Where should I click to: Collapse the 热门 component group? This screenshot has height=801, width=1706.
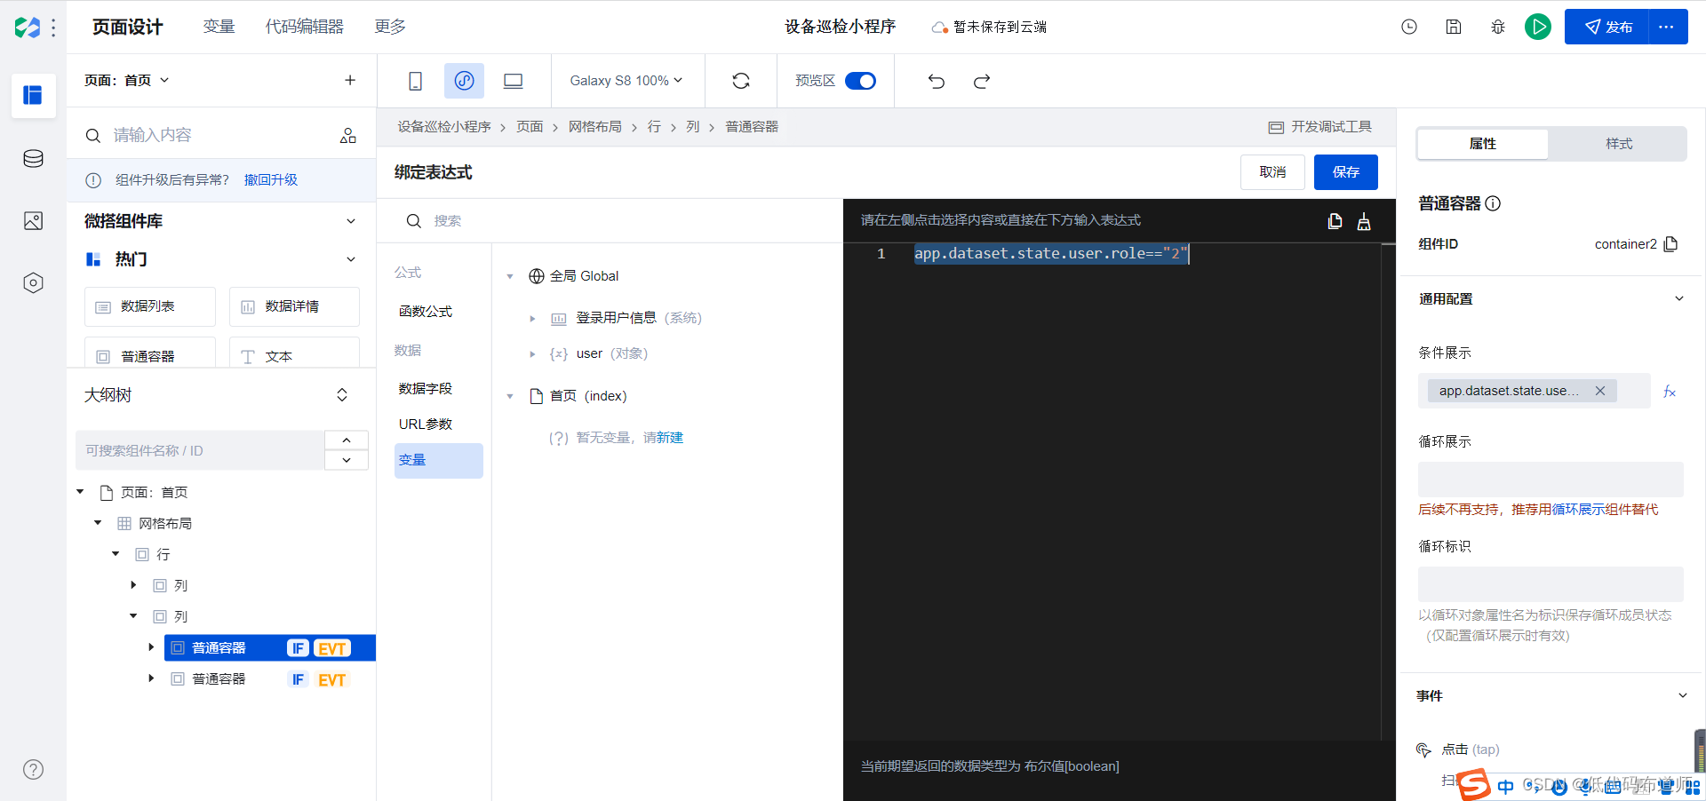click(351, 259)
